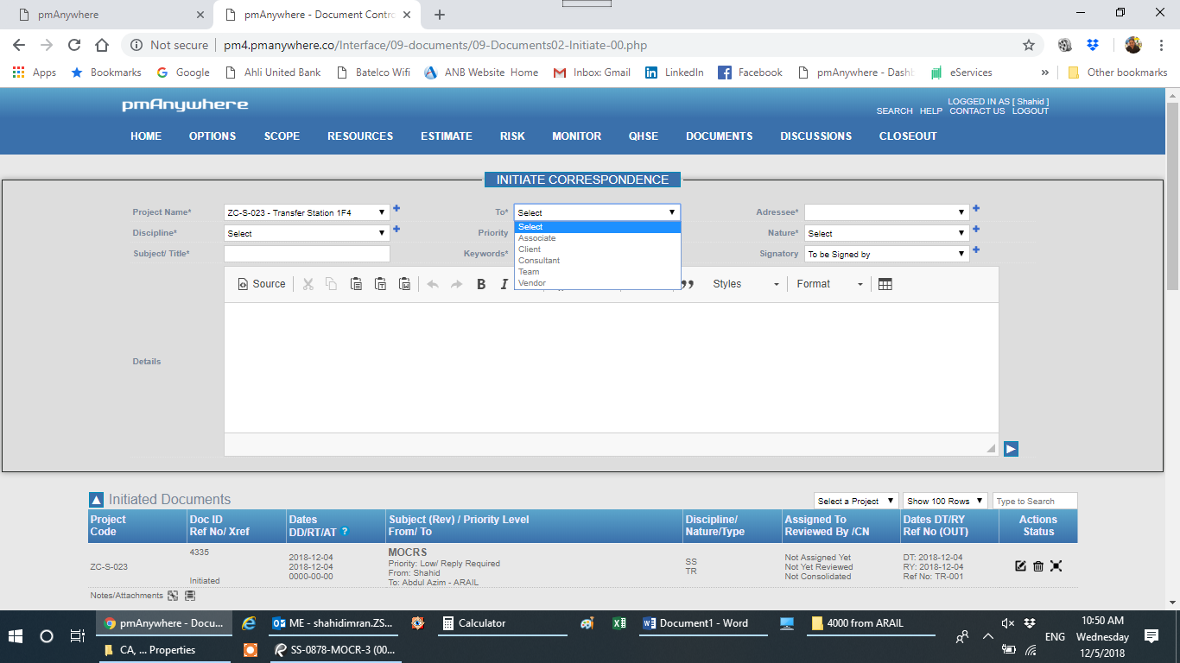The height and width of the screenshot is (663, 1180).
Task: Open the Discipline dropdown
Action: 307,233
